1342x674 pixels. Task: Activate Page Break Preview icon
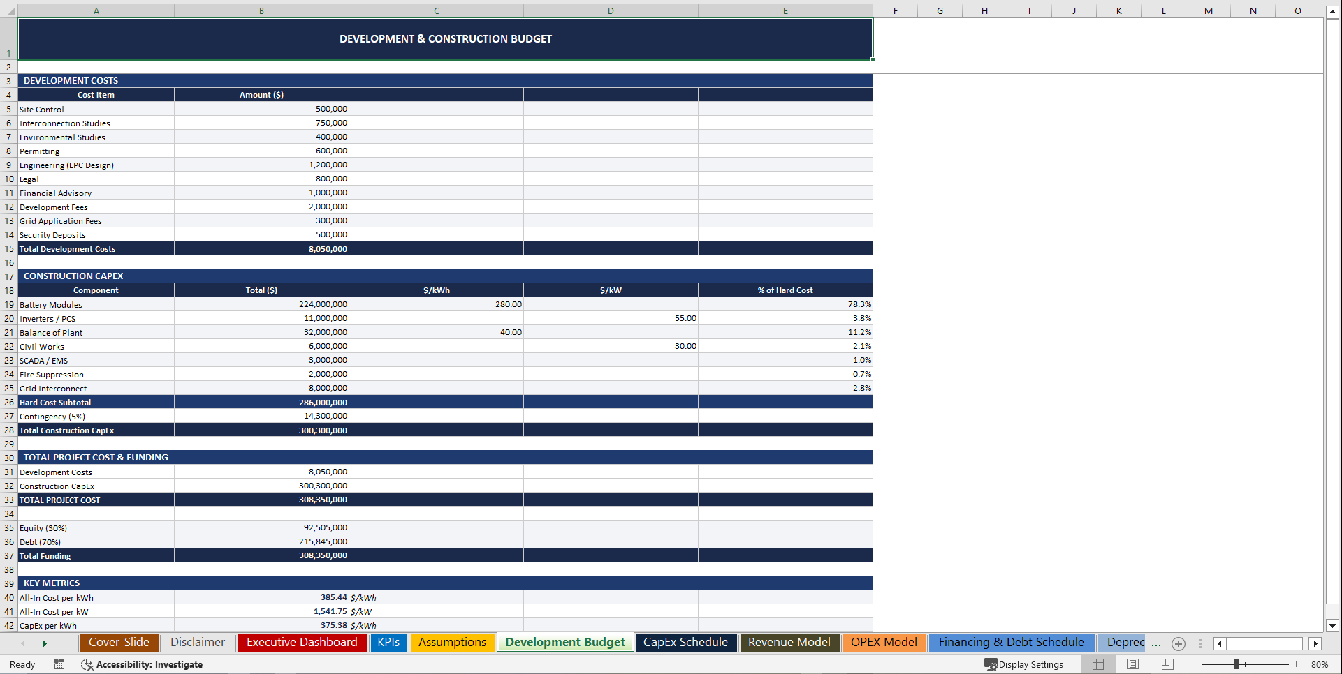1168,664
